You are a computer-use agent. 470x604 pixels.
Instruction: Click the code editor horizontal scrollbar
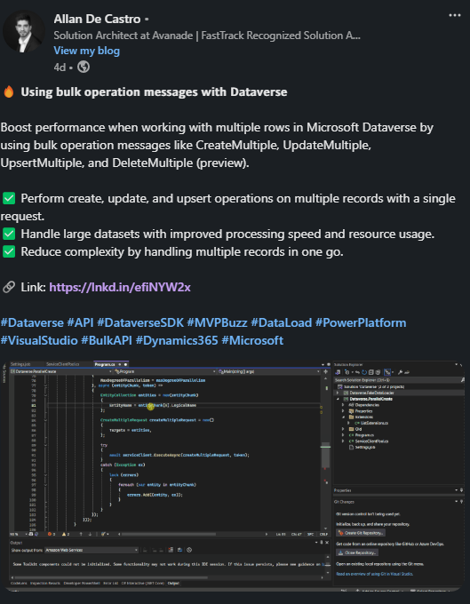pyautogui.click(x=169, y=534)
